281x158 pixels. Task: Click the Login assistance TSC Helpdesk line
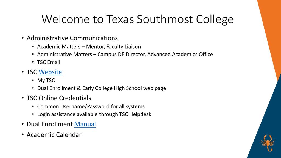coord(94,114)
